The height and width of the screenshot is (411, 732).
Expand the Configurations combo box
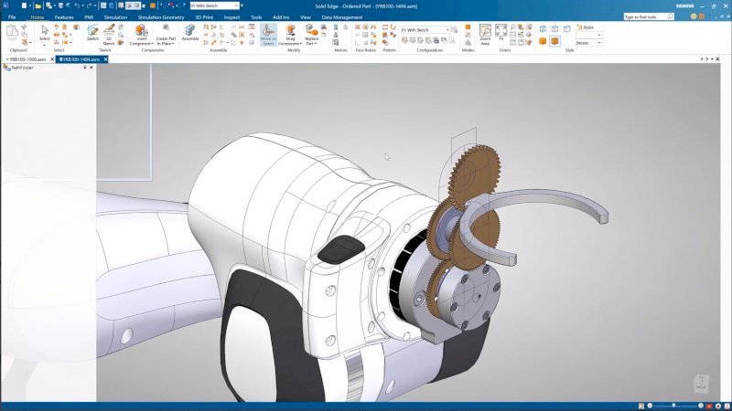[447, 29]
